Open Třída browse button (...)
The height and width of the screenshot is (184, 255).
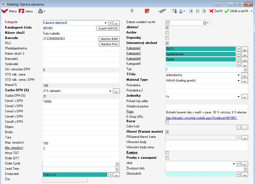click(x=245, y=75)
